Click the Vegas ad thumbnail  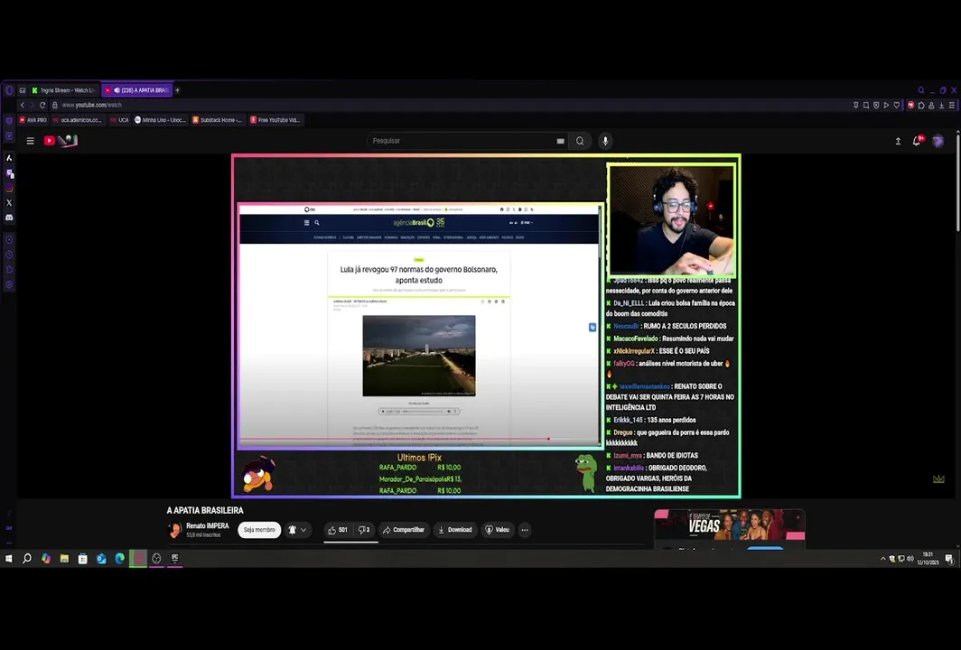730,526
